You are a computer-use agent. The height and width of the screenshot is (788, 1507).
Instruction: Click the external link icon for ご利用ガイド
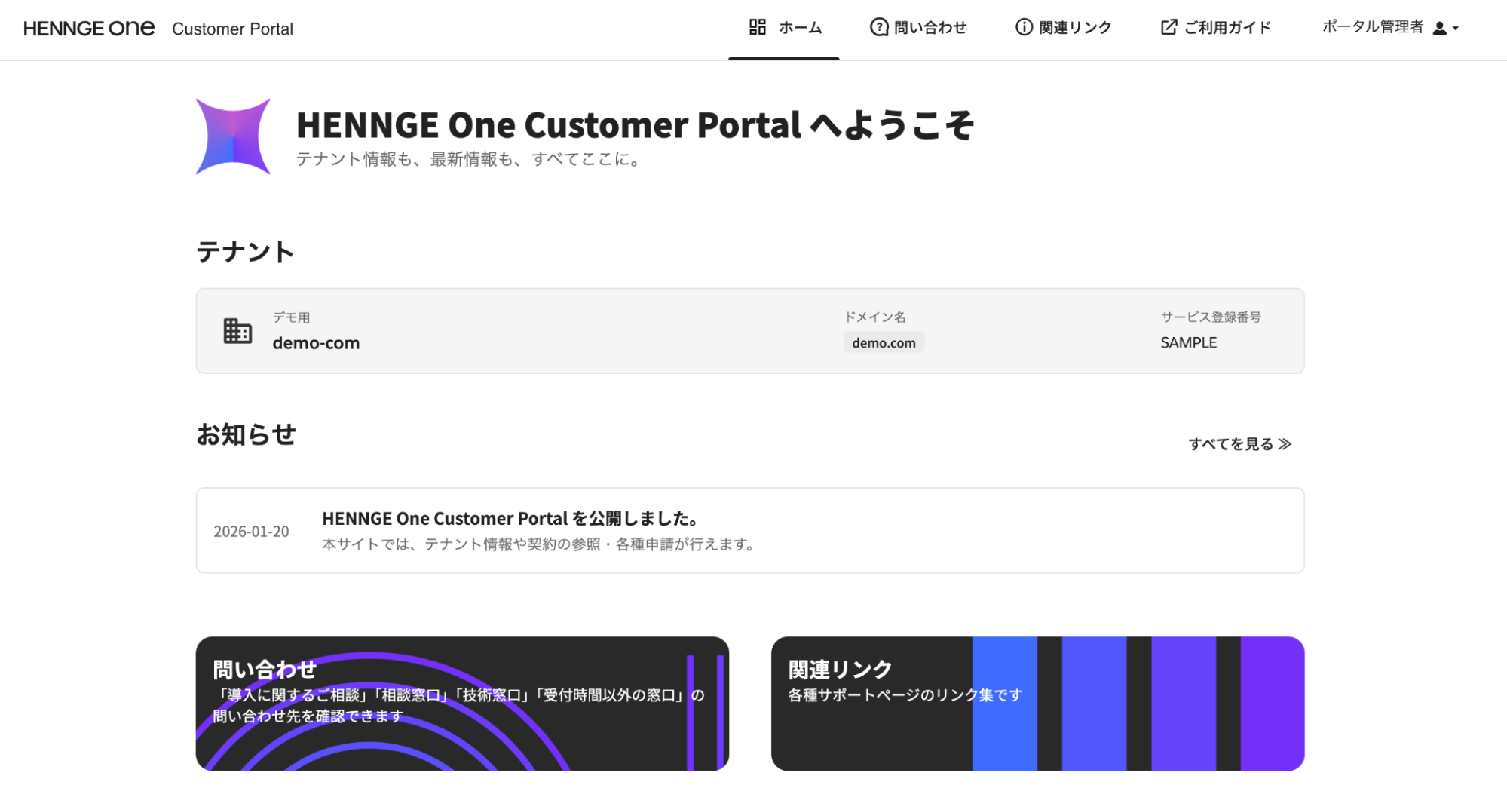coord(1169,27)
